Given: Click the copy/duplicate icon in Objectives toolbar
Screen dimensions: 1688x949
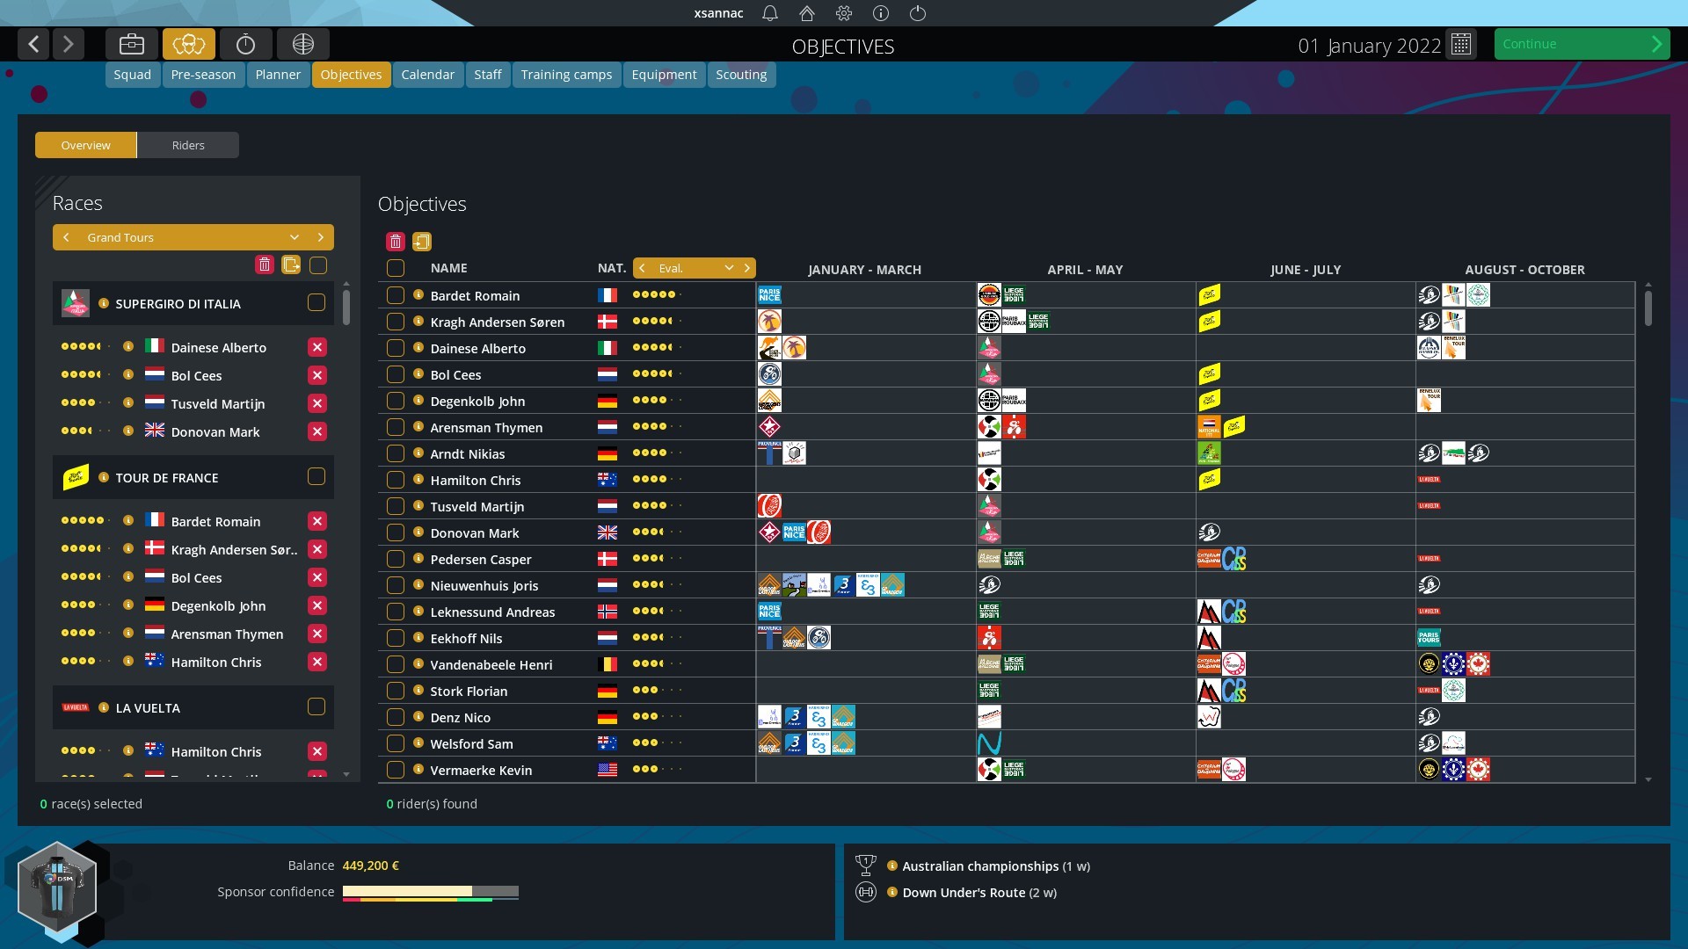Looking at the screenshot, I should tap(421, 241).
